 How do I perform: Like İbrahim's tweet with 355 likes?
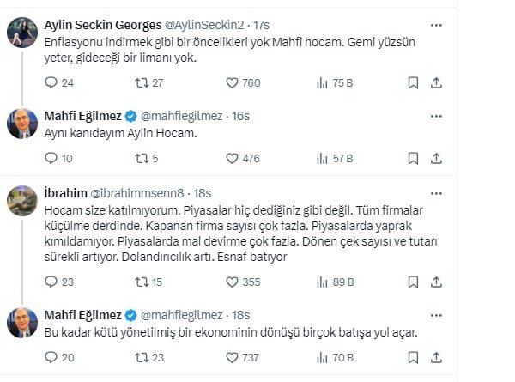(x=232, y=281)
